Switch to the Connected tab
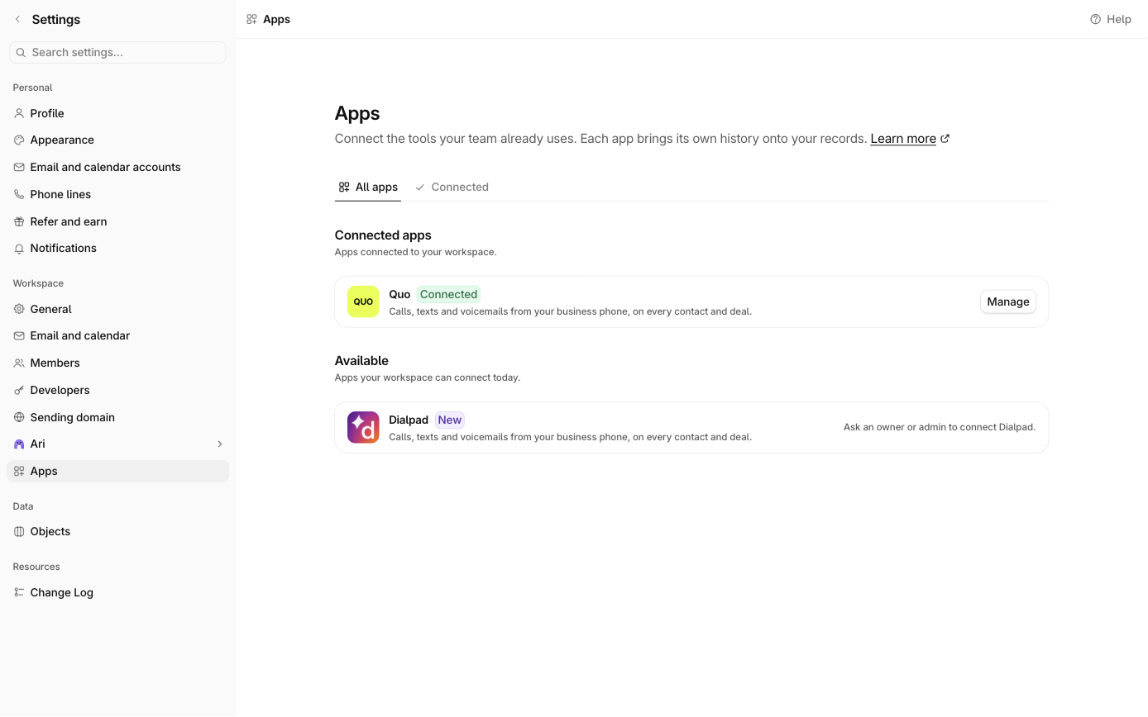The image size is (1148, 717). (x=452, y=187)
